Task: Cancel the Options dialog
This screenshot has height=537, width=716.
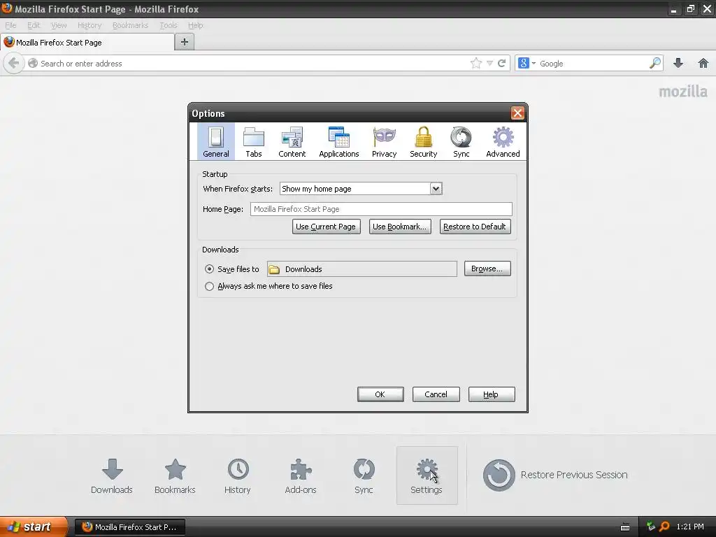Action: [x=436, y=394]
